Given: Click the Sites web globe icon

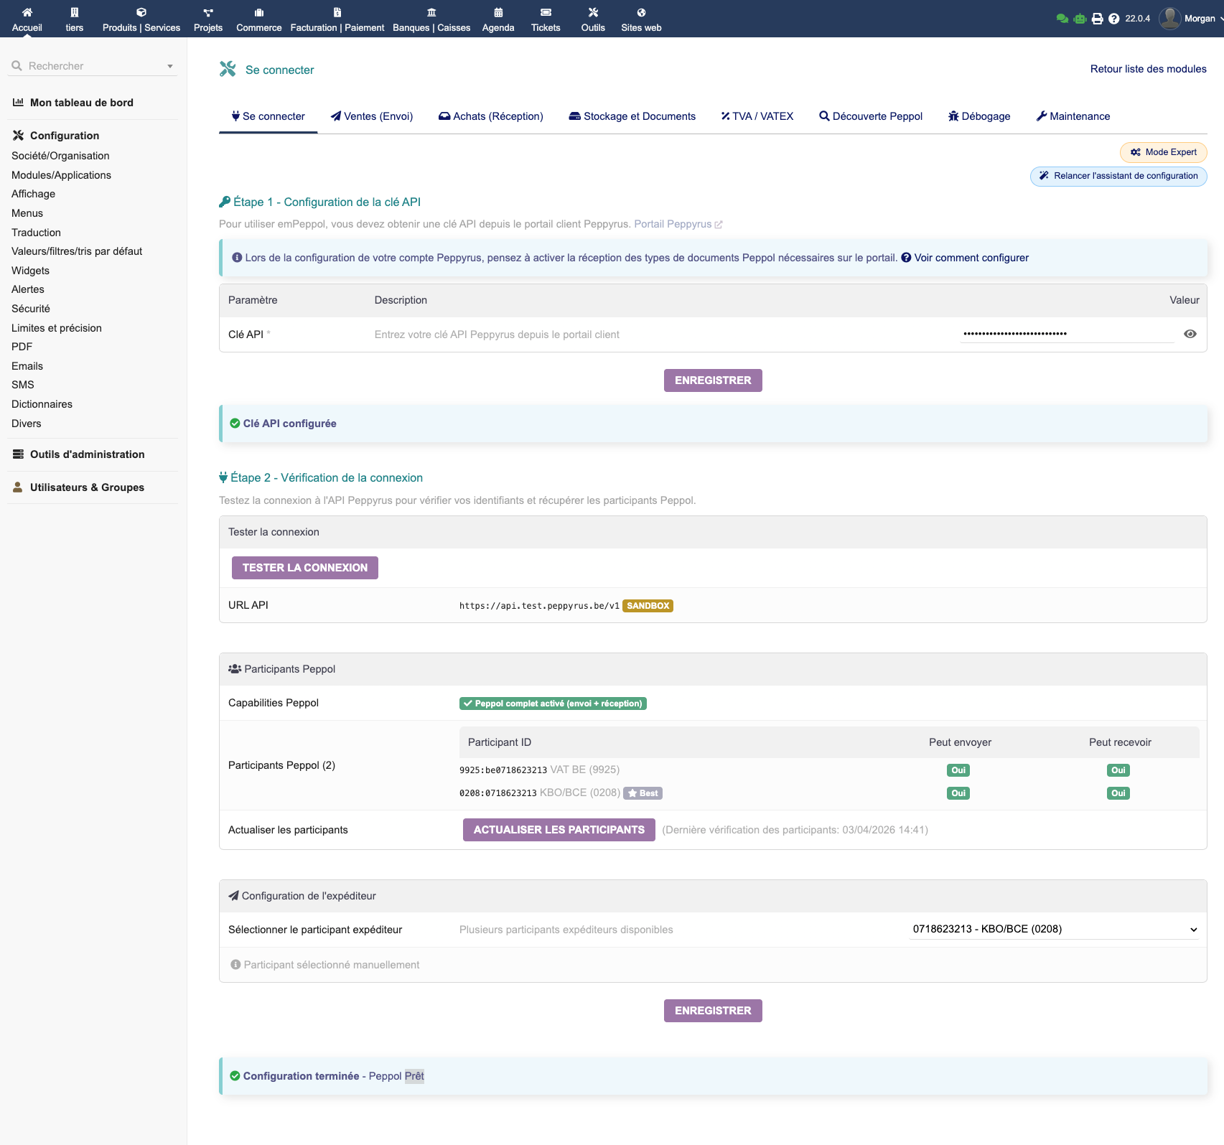Looking at the screenshot, I should [641, 12].
